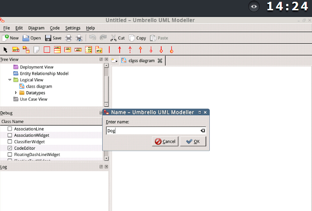Click the Tree View scrollbar up arrow
Screen dimensions: 312x211
[x=106, y=65]
